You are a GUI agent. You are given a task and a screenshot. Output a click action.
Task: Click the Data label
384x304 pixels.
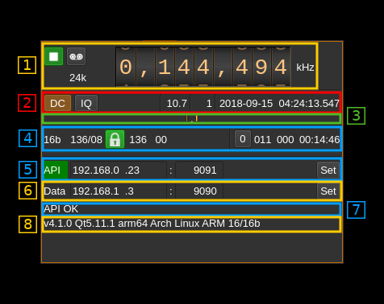point(55,191)
